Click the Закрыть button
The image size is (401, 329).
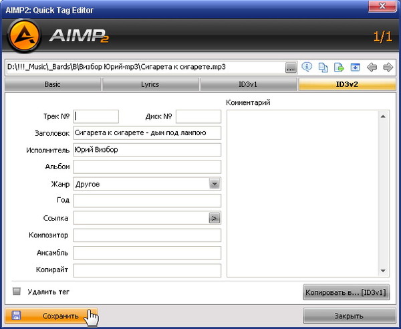pos(349,316)
